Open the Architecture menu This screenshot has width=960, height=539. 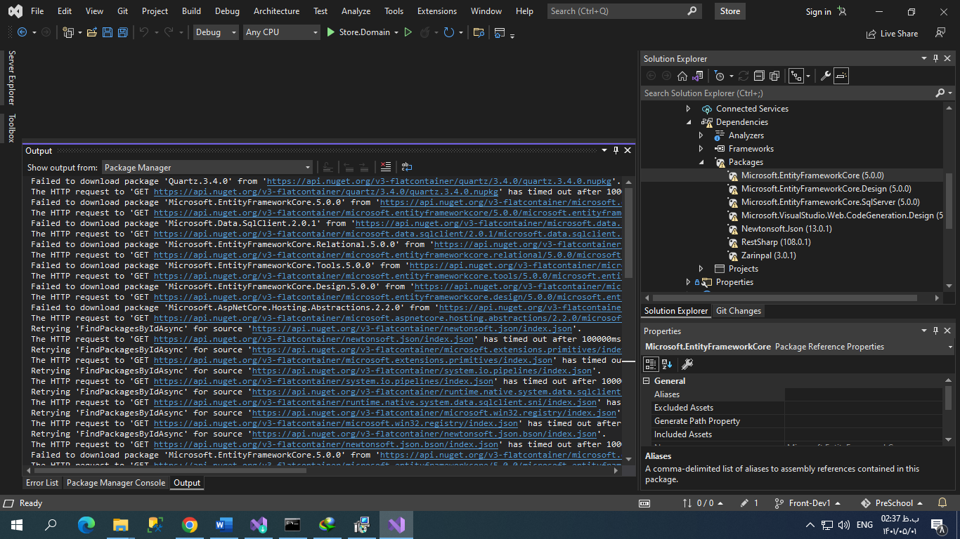pyautogui.click(x=276, y=11)
